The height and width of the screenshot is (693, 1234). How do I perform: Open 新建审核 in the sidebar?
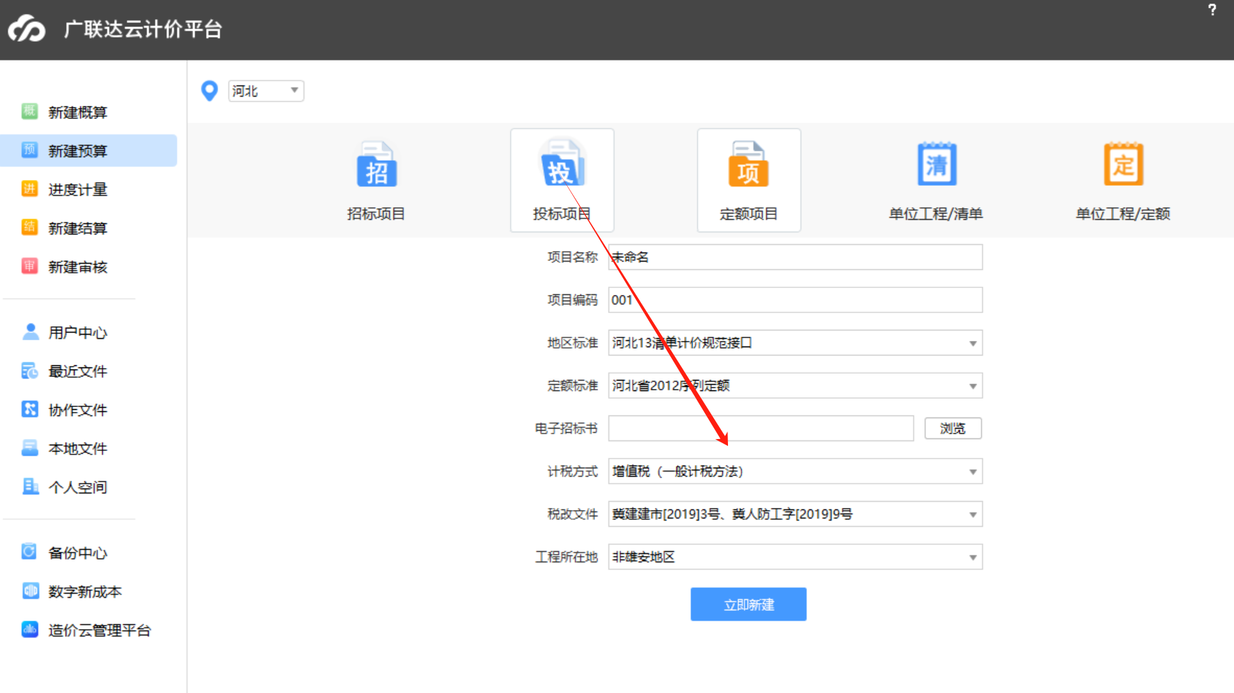(77, 267)
